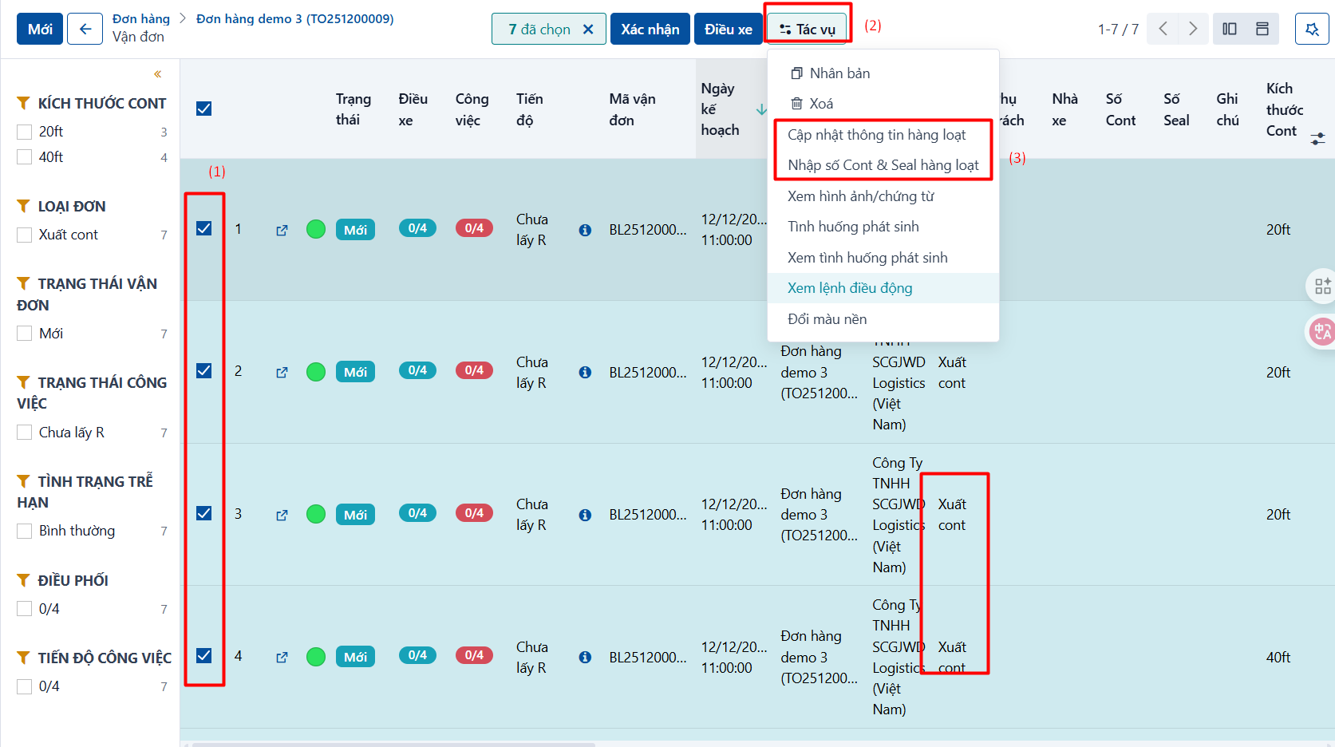Click the LOẠI ĐƠN filter header
The height and width of the screenshot is (747, 1335).
tap(61, 207)
